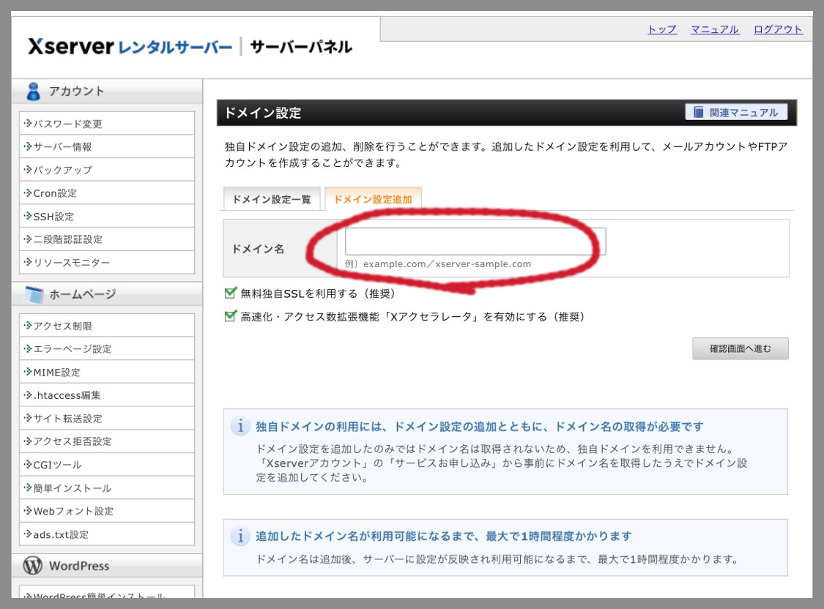Click the ホームページ section header
Viewport: 824px width, 609px height.
click(x=107, y=294)
